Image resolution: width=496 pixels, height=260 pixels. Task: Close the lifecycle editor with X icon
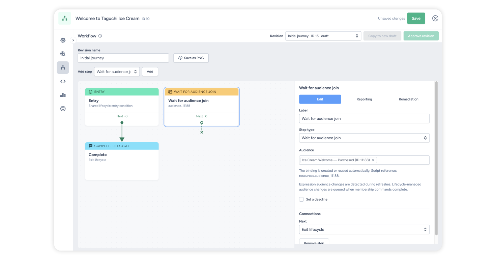coord(435,18)
